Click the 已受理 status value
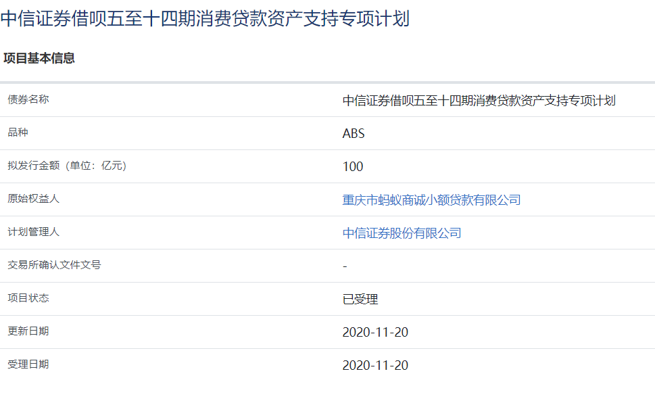The height and width of the screenshot is (405, 655). [x=360, y=300]
